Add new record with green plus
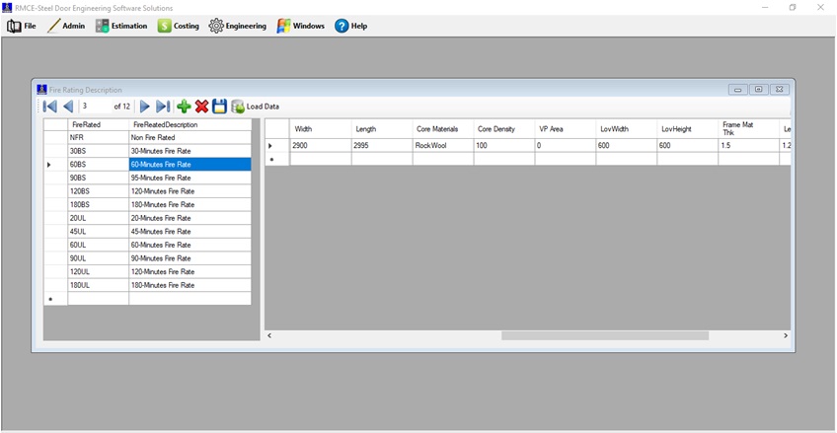This screenshot has height=433, width=837. click(x=184, y=107)
